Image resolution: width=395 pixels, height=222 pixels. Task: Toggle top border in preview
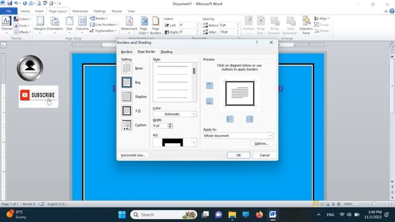(x=209, y=86)
